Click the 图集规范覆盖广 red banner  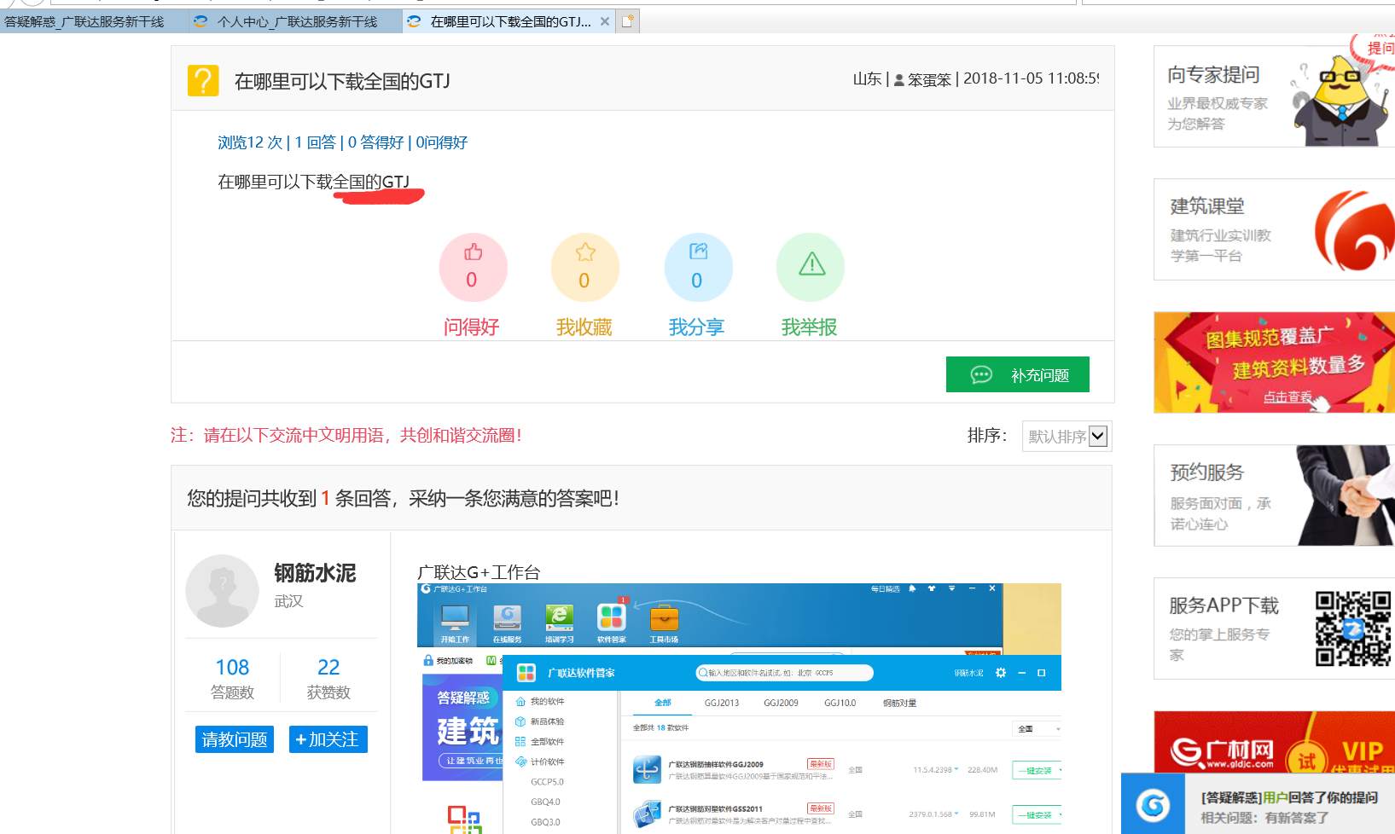tap(1274, 362)
